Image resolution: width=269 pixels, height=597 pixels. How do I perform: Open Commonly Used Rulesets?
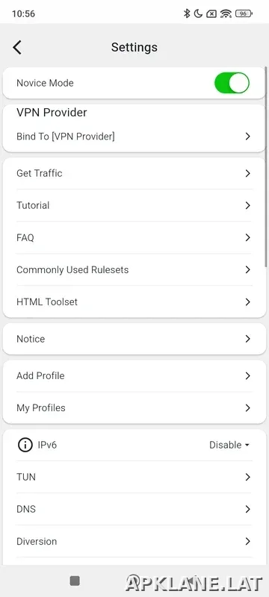134,269
